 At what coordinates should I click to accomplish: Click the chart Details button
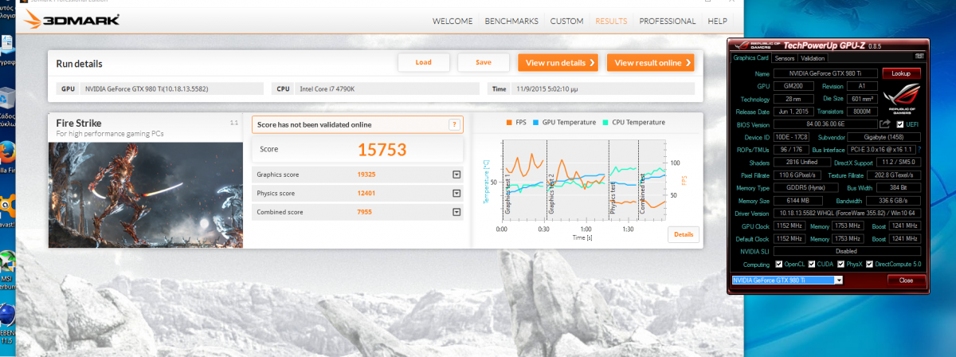click(x=684, y=234)
